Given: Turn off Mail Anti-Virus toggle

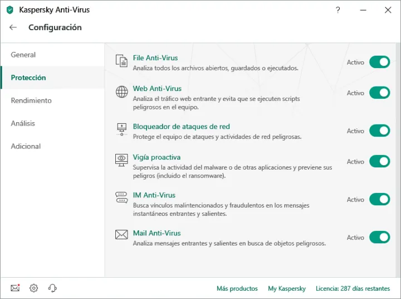Looking at the screenshot, I should pyautogui.click(x=379, y=237).
